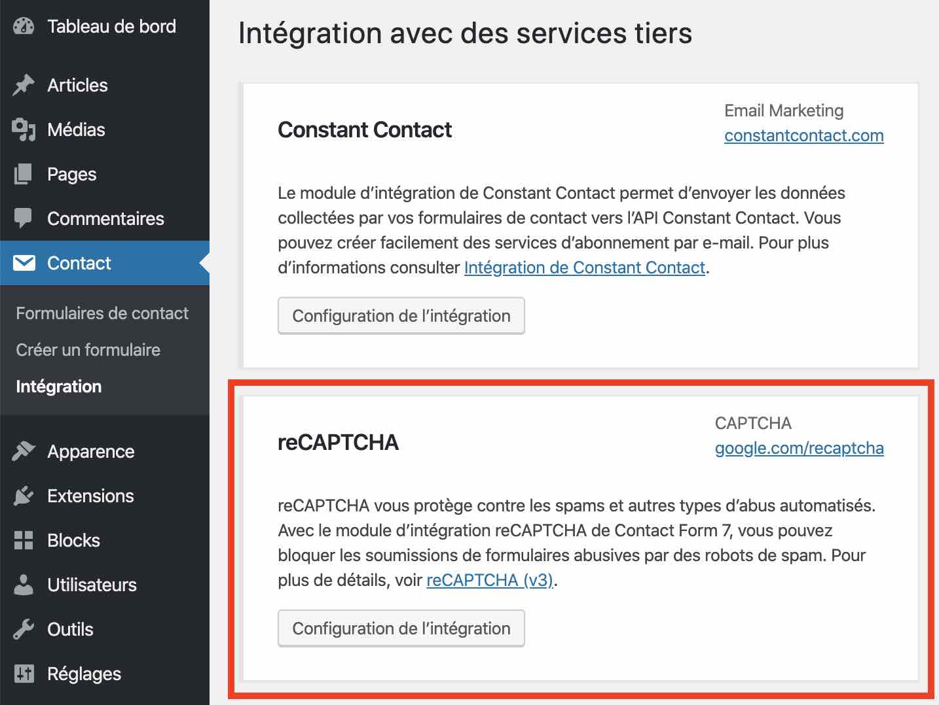Click the Médias library icon
939x705 pixels.
(24, 129)
